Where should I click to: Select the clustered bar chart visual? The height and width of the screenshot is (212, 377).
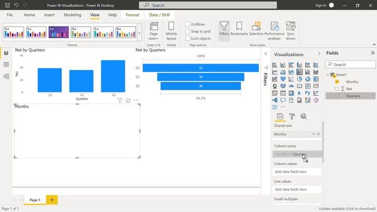click(x=291, y=65)
